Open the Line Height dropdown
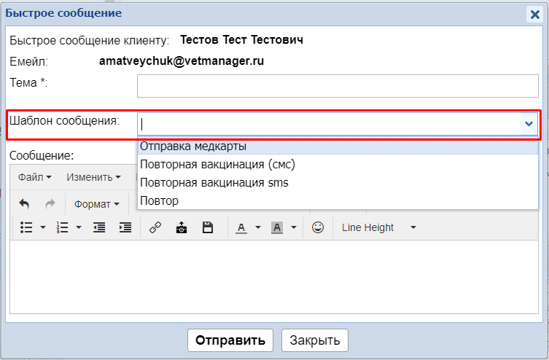This screenshot has width=549, height=360. [x=378, y=227]
